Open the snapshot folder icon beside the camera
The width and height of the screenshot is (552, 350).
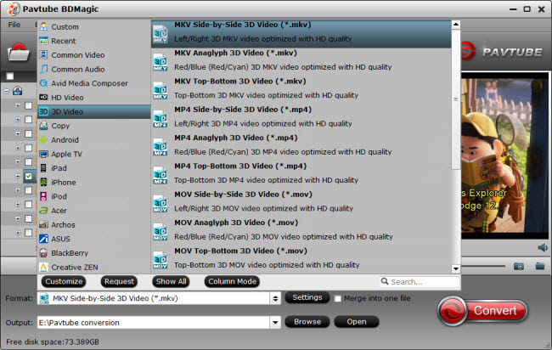(540, 266)
